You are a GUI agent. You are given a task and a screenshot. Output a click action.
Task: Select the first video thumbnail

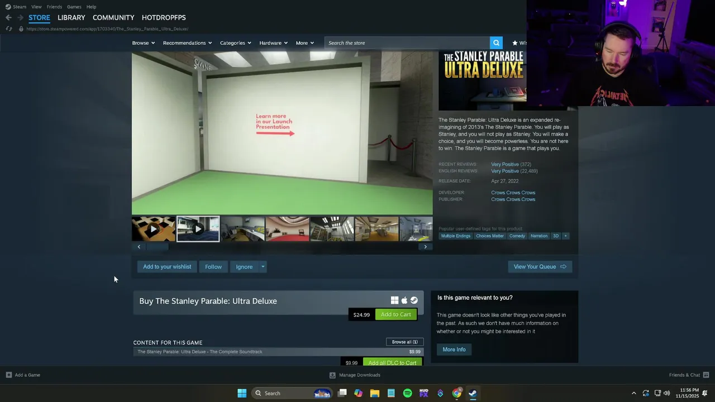(x=154, y=229)
